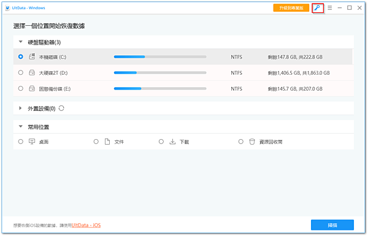Click the UltData app logo icon

pos(8,8)
